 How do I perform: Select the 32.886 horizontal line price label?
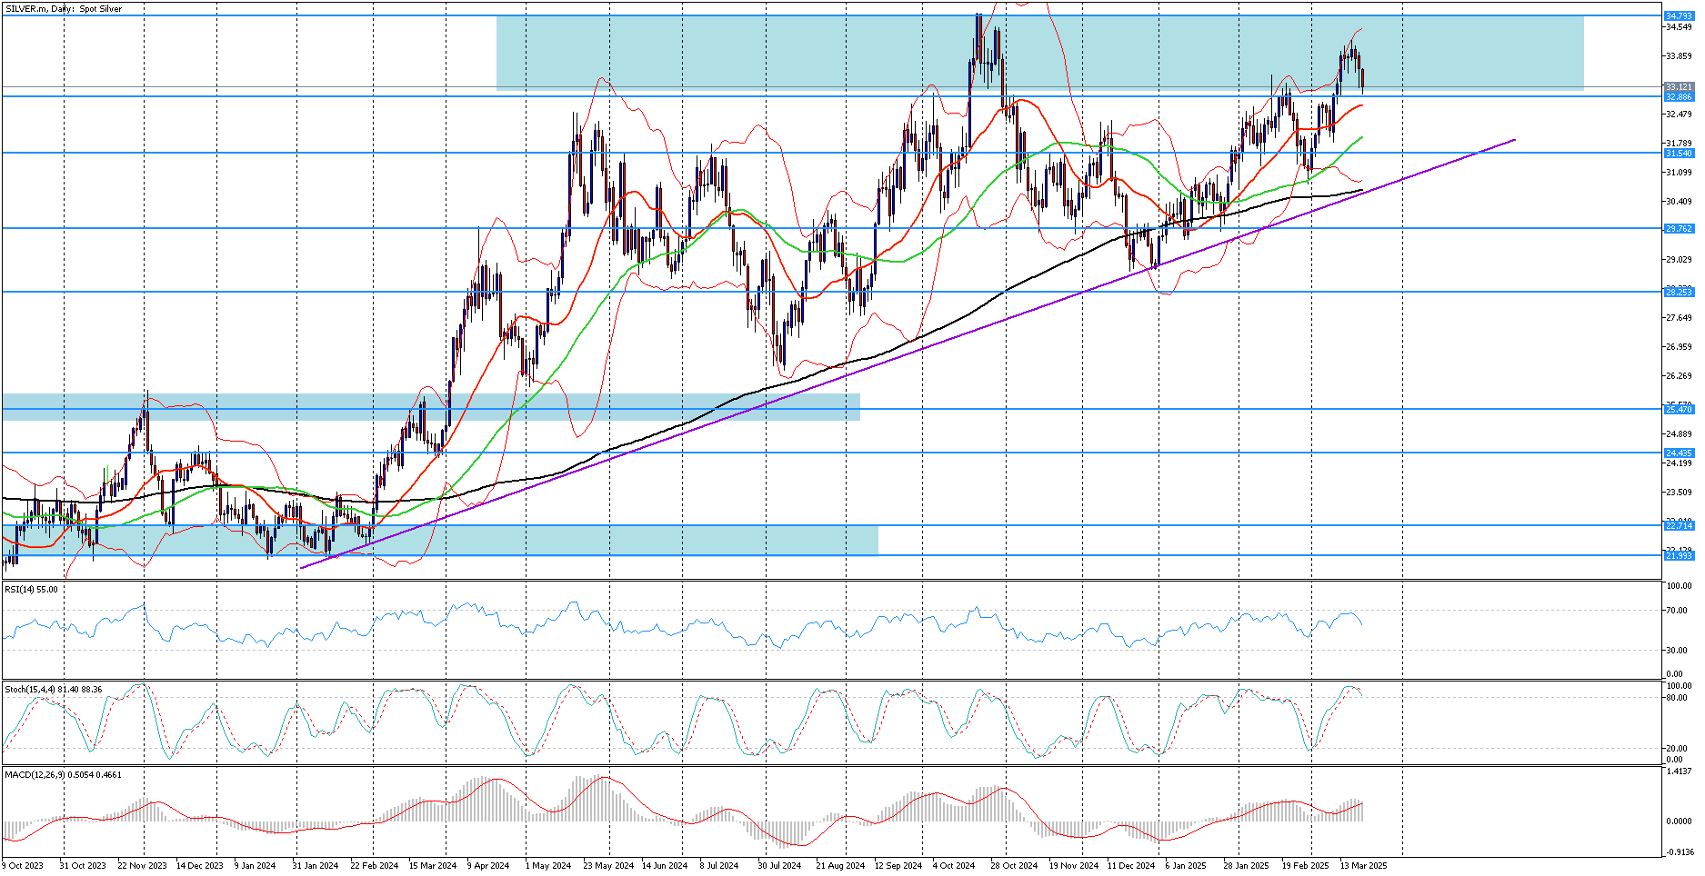coord(1679,96)
